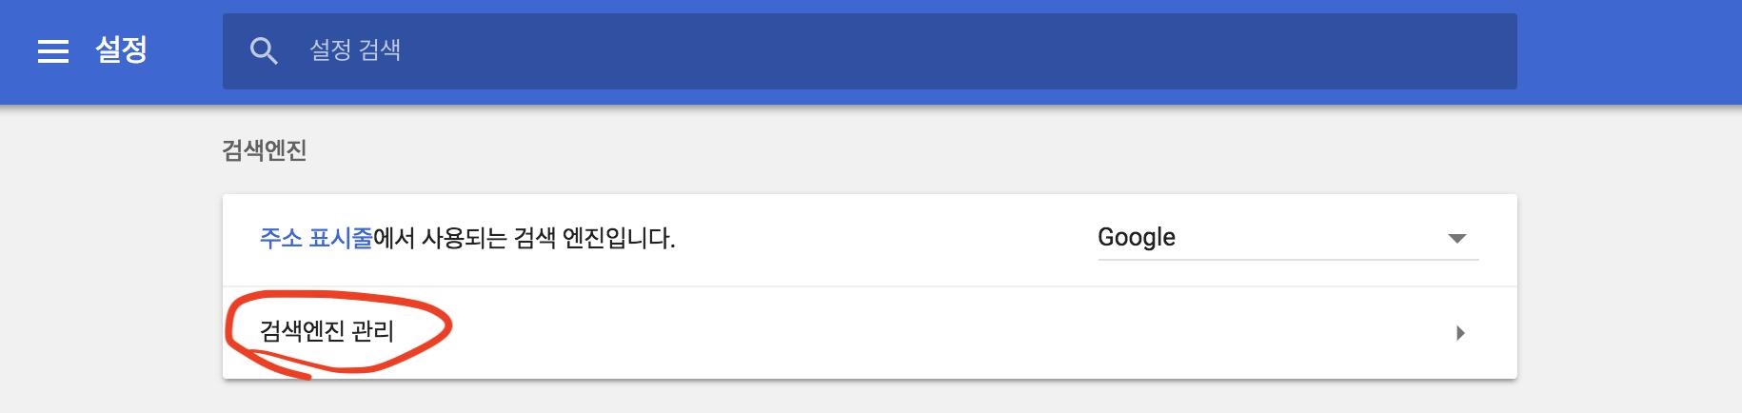Click empty middle of the address bar engine row
This screenshot has width=1742, height=413.
click(885, 238)
